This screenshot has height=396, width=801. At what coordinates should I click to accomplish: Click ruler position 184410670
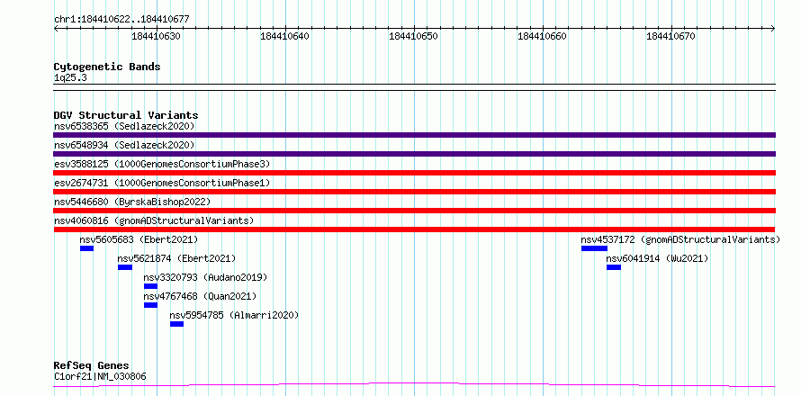[671, 36]
